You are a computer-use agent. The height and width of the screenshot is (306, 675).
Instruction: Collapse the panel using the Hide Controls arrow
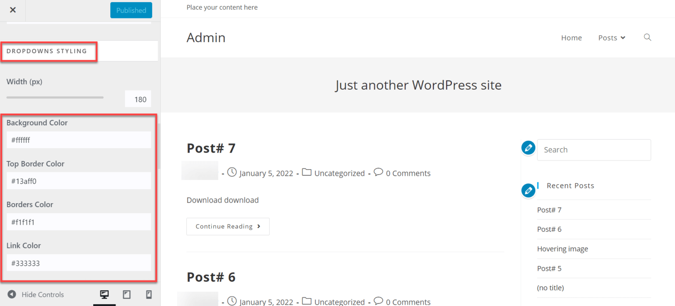pos(12,295)
